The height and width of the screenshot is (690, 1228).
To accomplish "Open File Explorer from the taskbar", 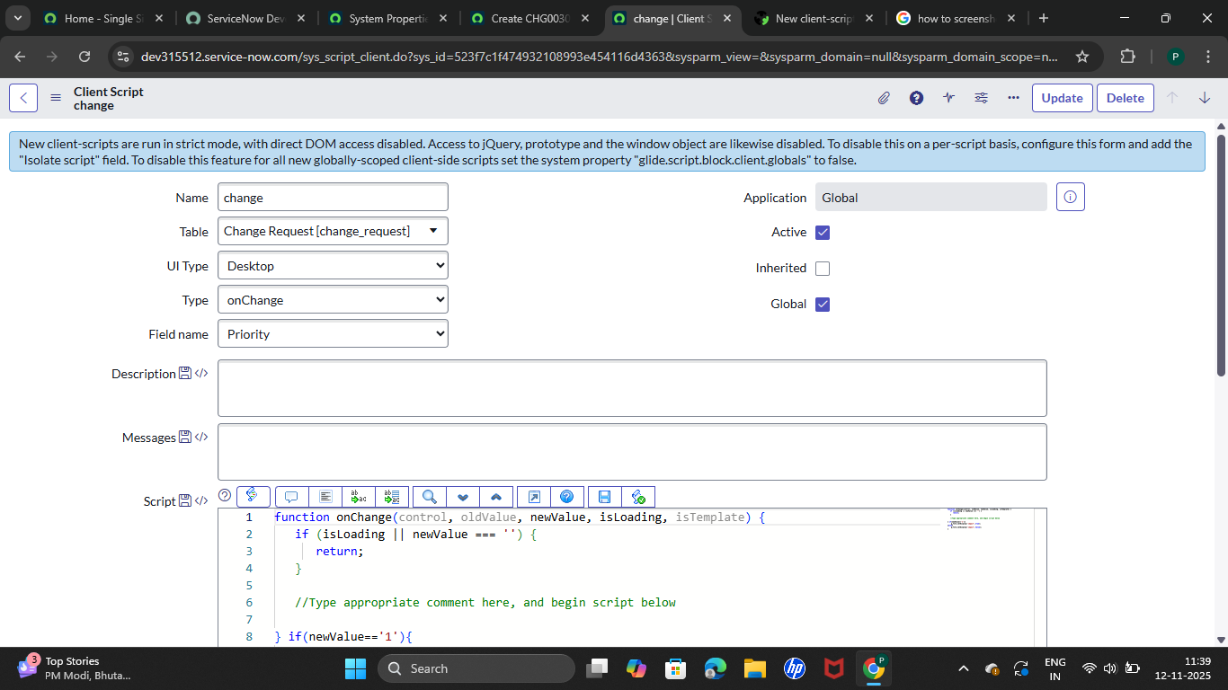I will (x=753, y=668).
